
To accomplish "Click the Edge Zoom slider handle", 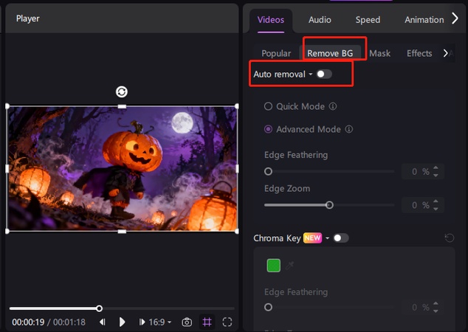I will (329, 205).
